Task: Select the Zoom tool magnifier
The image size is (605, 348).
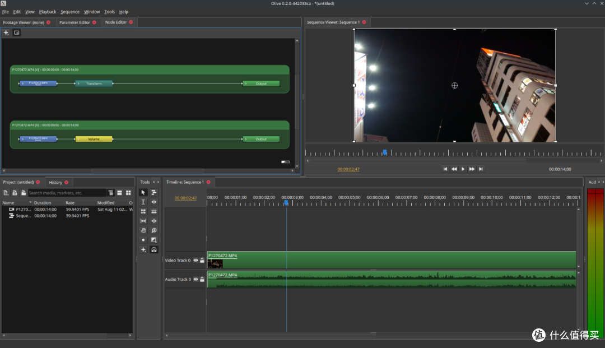Action: click(154, 230)
